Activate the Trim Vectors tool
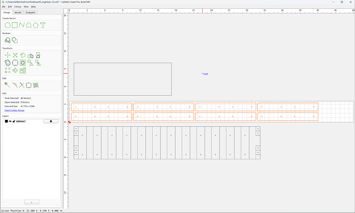This screenshot has height=213, width=355. pyautogui.click(x=22, y=85)
